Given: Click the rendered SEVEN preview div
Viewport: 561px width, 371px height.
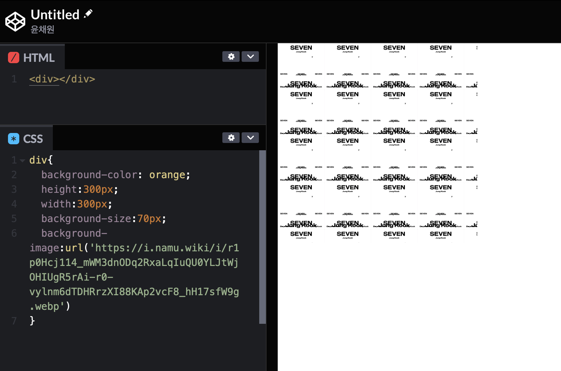Looking at the screenshot, I should pyautogui.click(x=378, y=143).
